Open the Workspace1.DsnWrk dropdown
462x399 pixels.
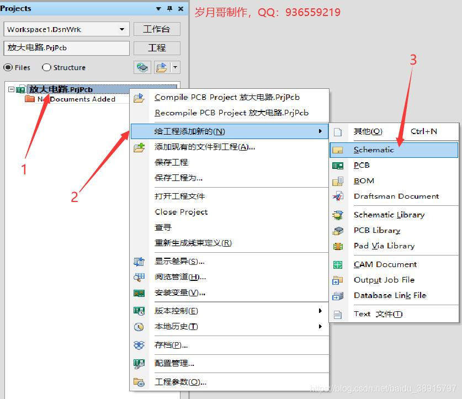pos(122,29)
